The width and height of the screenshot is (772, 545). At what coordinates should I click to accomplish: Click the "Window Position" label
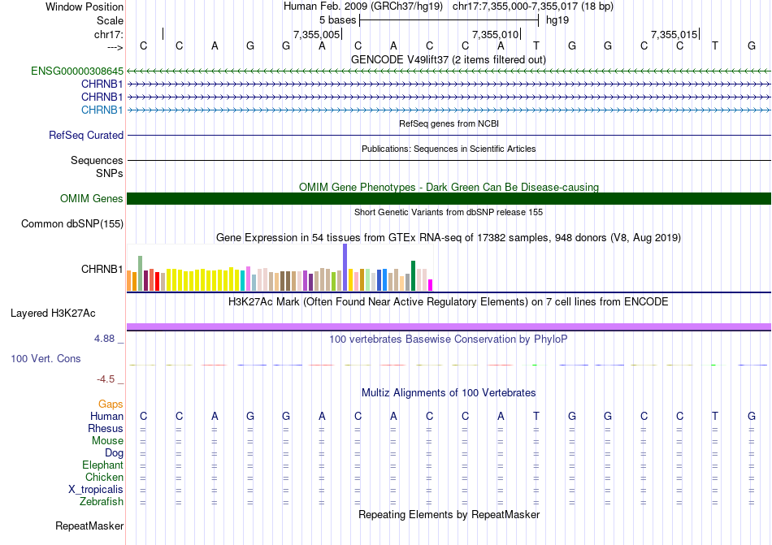point(85,6)
